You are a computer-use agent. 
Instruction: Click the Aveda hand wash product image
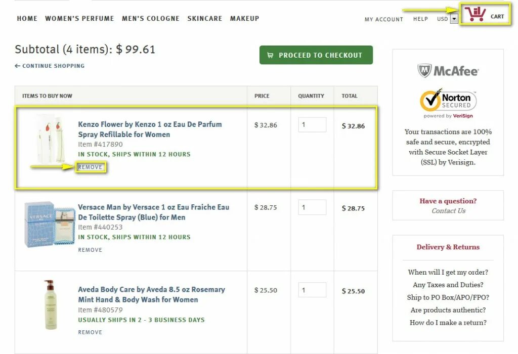coord(50,305)
